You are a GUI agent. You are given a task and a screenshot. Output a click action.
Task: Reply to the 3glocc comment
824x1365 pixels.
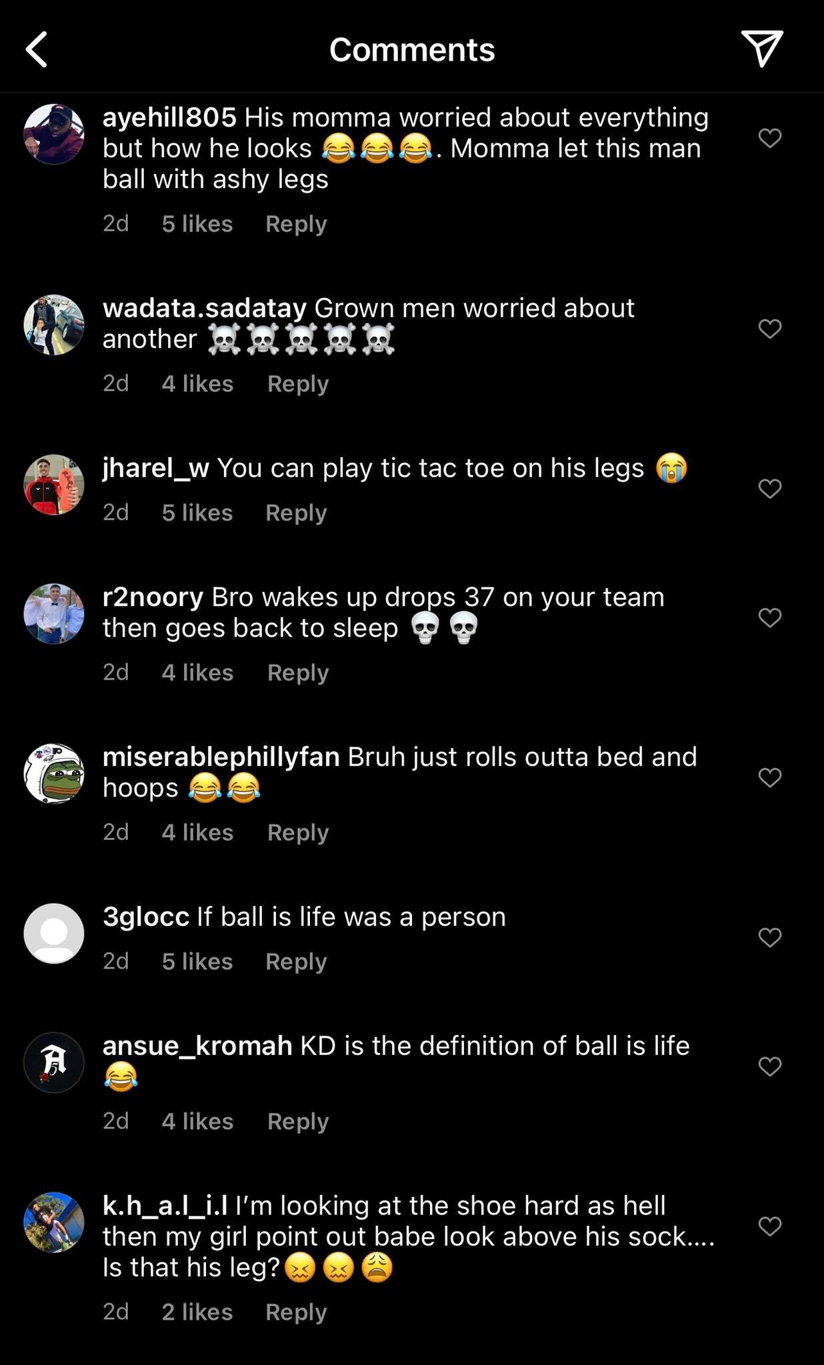coord(296,961)
